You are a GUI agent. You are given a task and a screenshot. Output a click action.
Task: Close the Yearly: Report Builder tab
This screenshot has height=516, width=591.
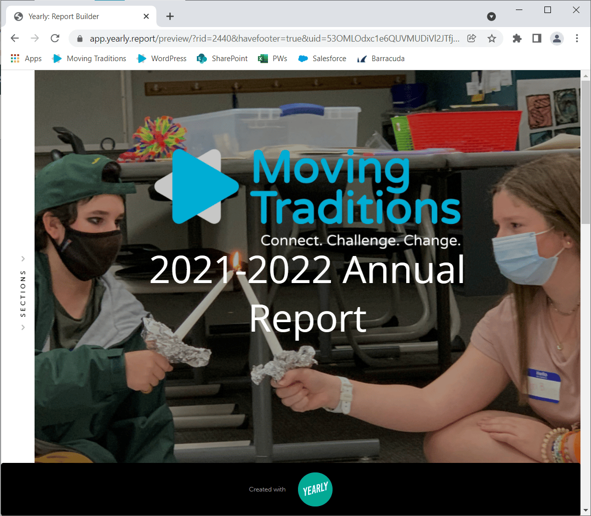(x=146, y=16)
